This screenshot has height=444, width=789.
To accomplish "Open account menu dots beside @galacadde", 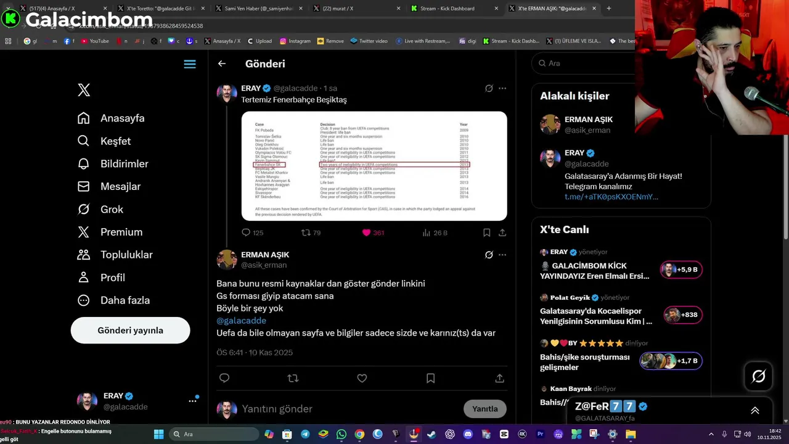I will point(192,401).
